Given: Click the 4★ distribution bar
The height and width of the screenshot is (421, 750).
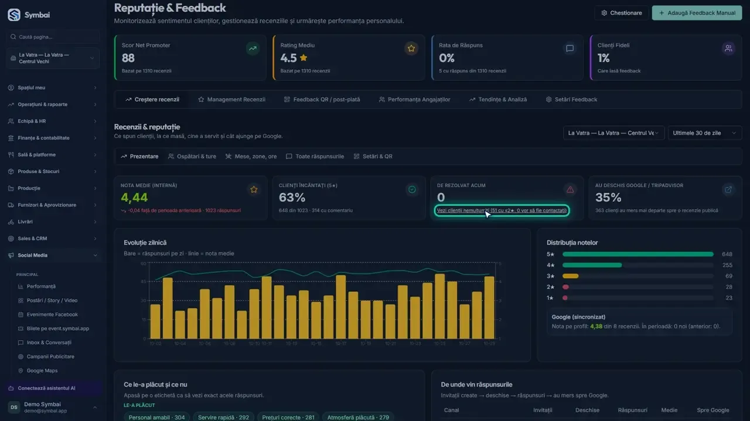Looking at the screenshot, I should pyautogui.click(x=638, y=265).
